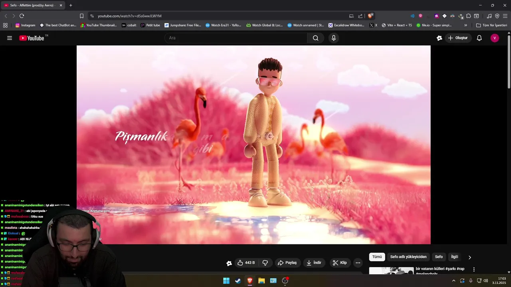The height and width of the screenshot is (287, 511).
Task: Open the YouTube Thumbnail bookmark
Action: (x=99, y=25)
